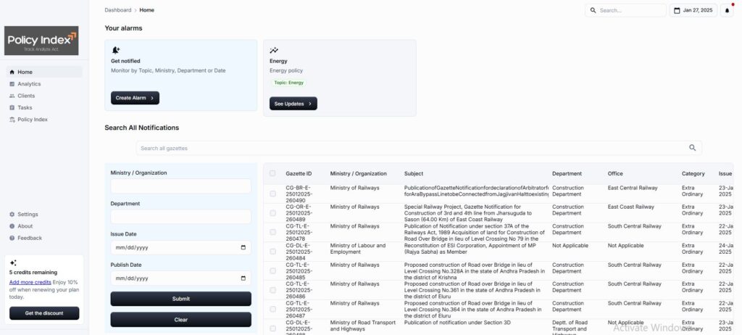
Task: Click the Policy Index logo
Action: click(x=41, y=41)
